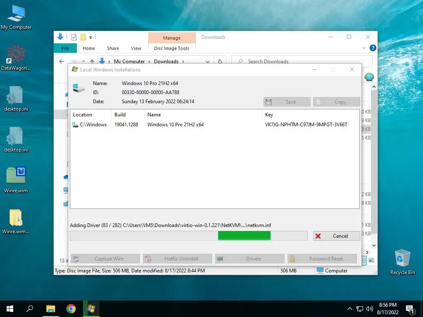This screenshot has width=423, height=317.
Task: Click the Explorer back arrow
Action: click(62, 62)
